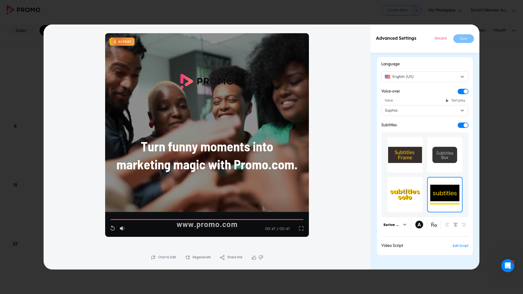Click the thumbs down icon
The image size is (523, 294).
261,257
